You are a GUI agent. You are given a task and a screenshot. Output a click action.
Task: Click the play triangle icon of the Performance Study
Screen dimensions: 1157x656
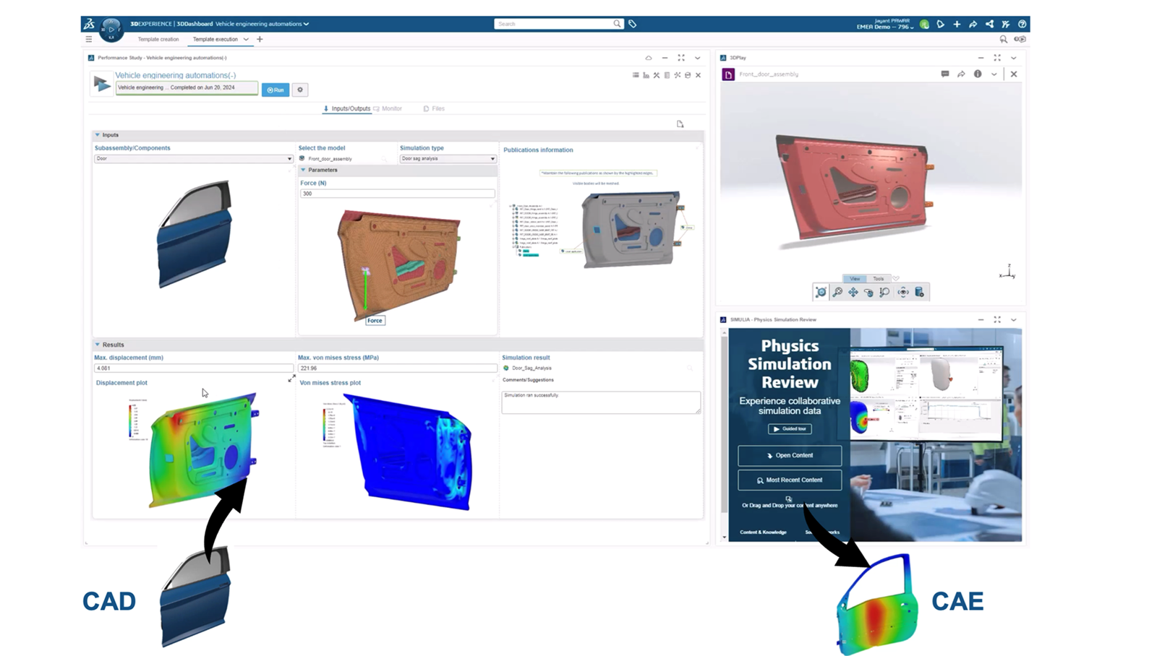102,85
